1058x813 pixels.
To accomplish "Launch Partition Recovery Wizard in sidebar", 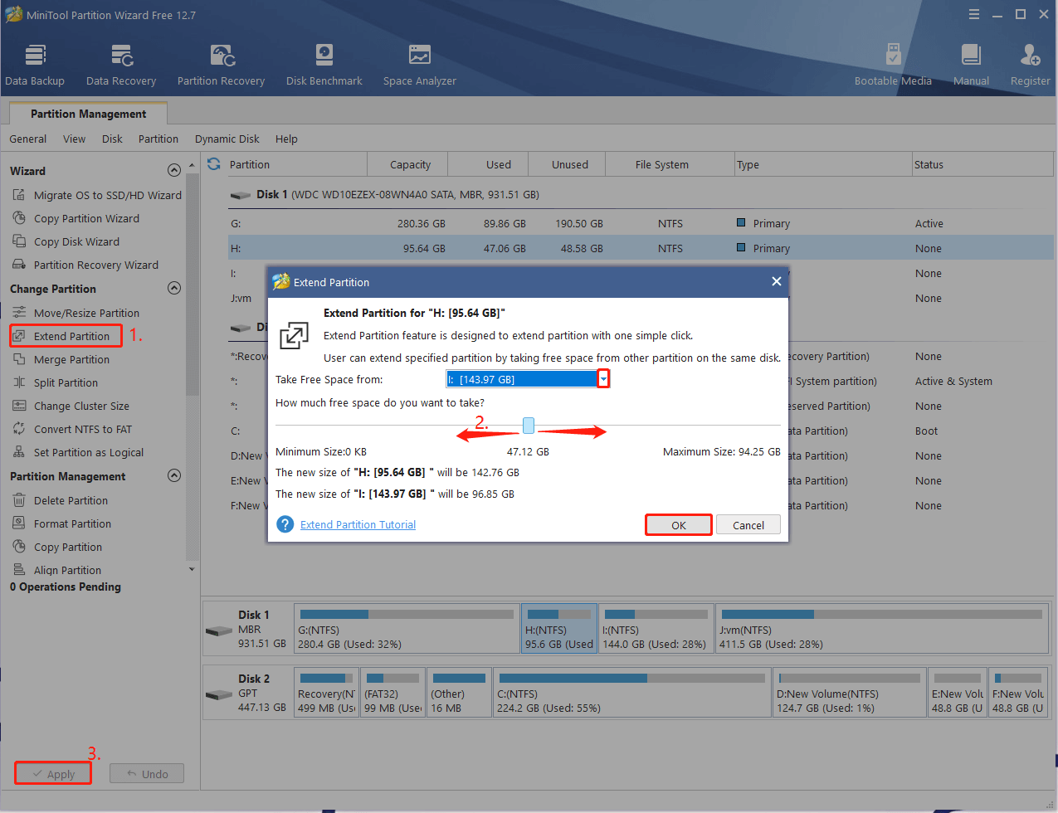I will tap(85, 265).
